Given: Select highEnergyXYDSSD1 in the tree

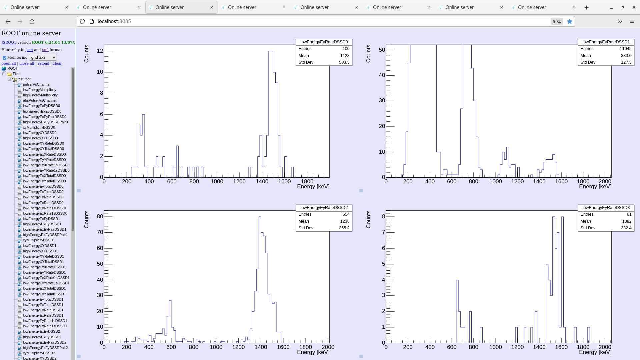Looking at the screenshot, I should [40, 251].
